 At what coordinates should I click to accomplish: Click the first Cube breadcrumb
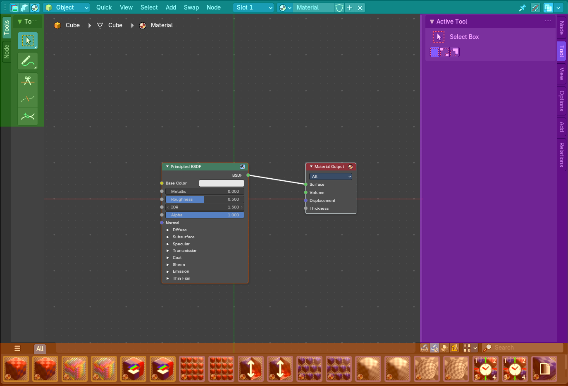(67, 25)
